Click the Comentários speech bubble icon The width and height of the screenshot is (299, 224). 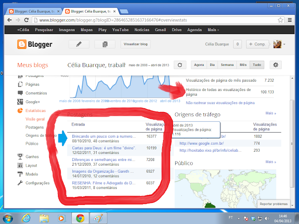coord(20,93)
